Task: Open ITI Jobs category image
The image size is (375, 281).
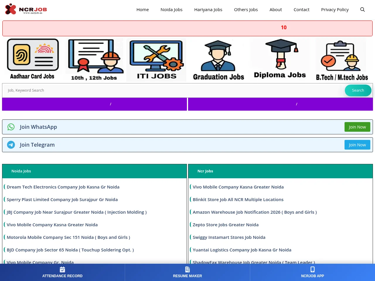Action: click(156, 60)
